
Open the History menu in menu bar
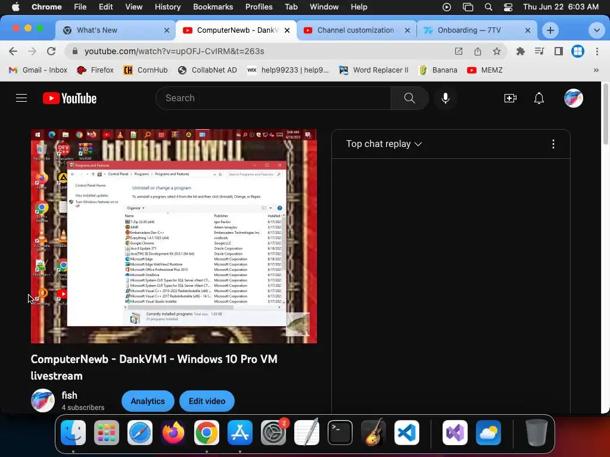click(x=167, y=7)
